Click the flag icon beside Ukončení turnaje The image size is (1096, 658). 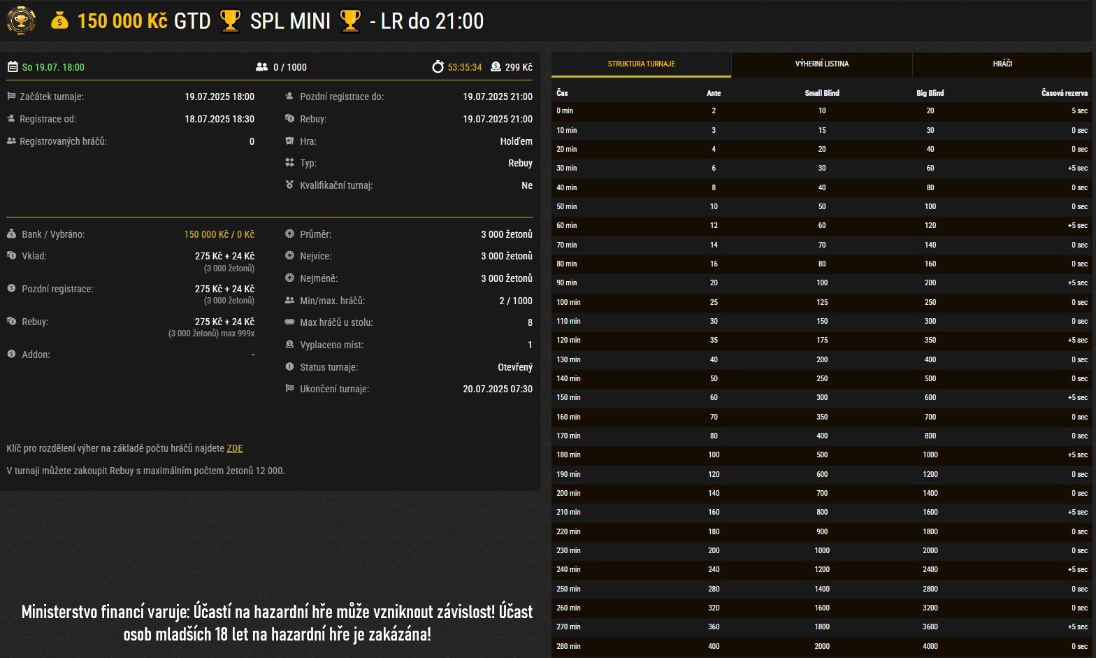click(x=289, y=389)
